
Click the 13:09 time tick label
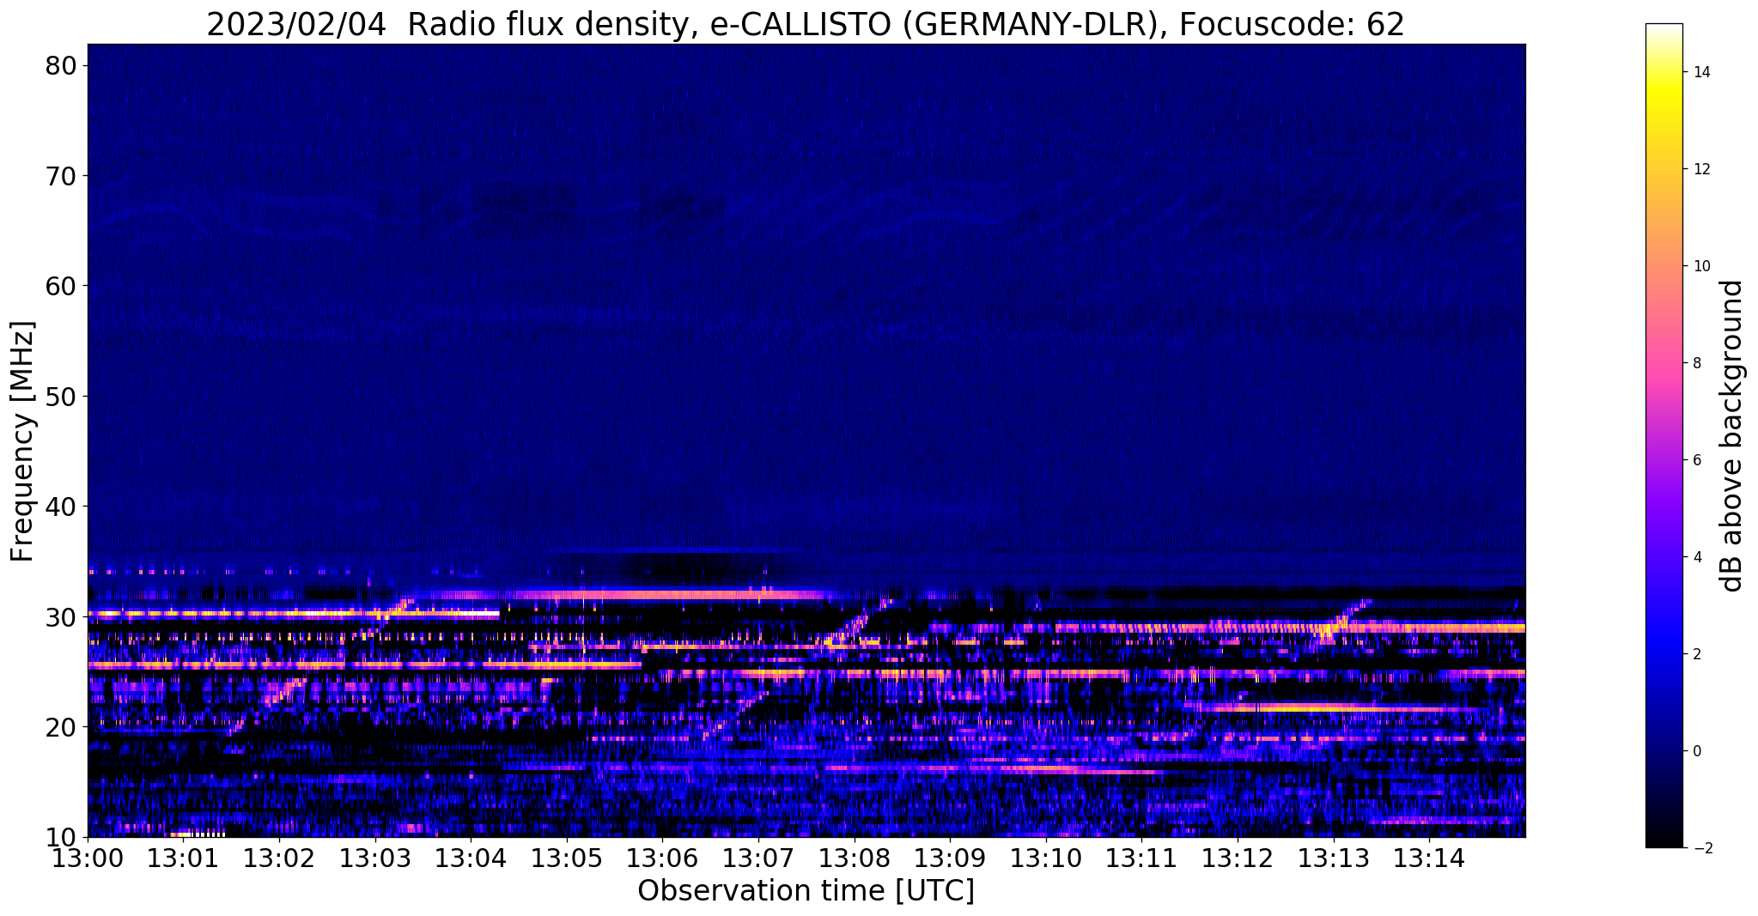click(950, 858)
